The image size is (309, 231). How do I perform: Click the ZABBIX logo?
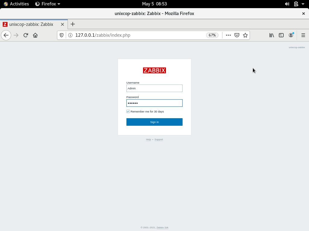[154, 70]
